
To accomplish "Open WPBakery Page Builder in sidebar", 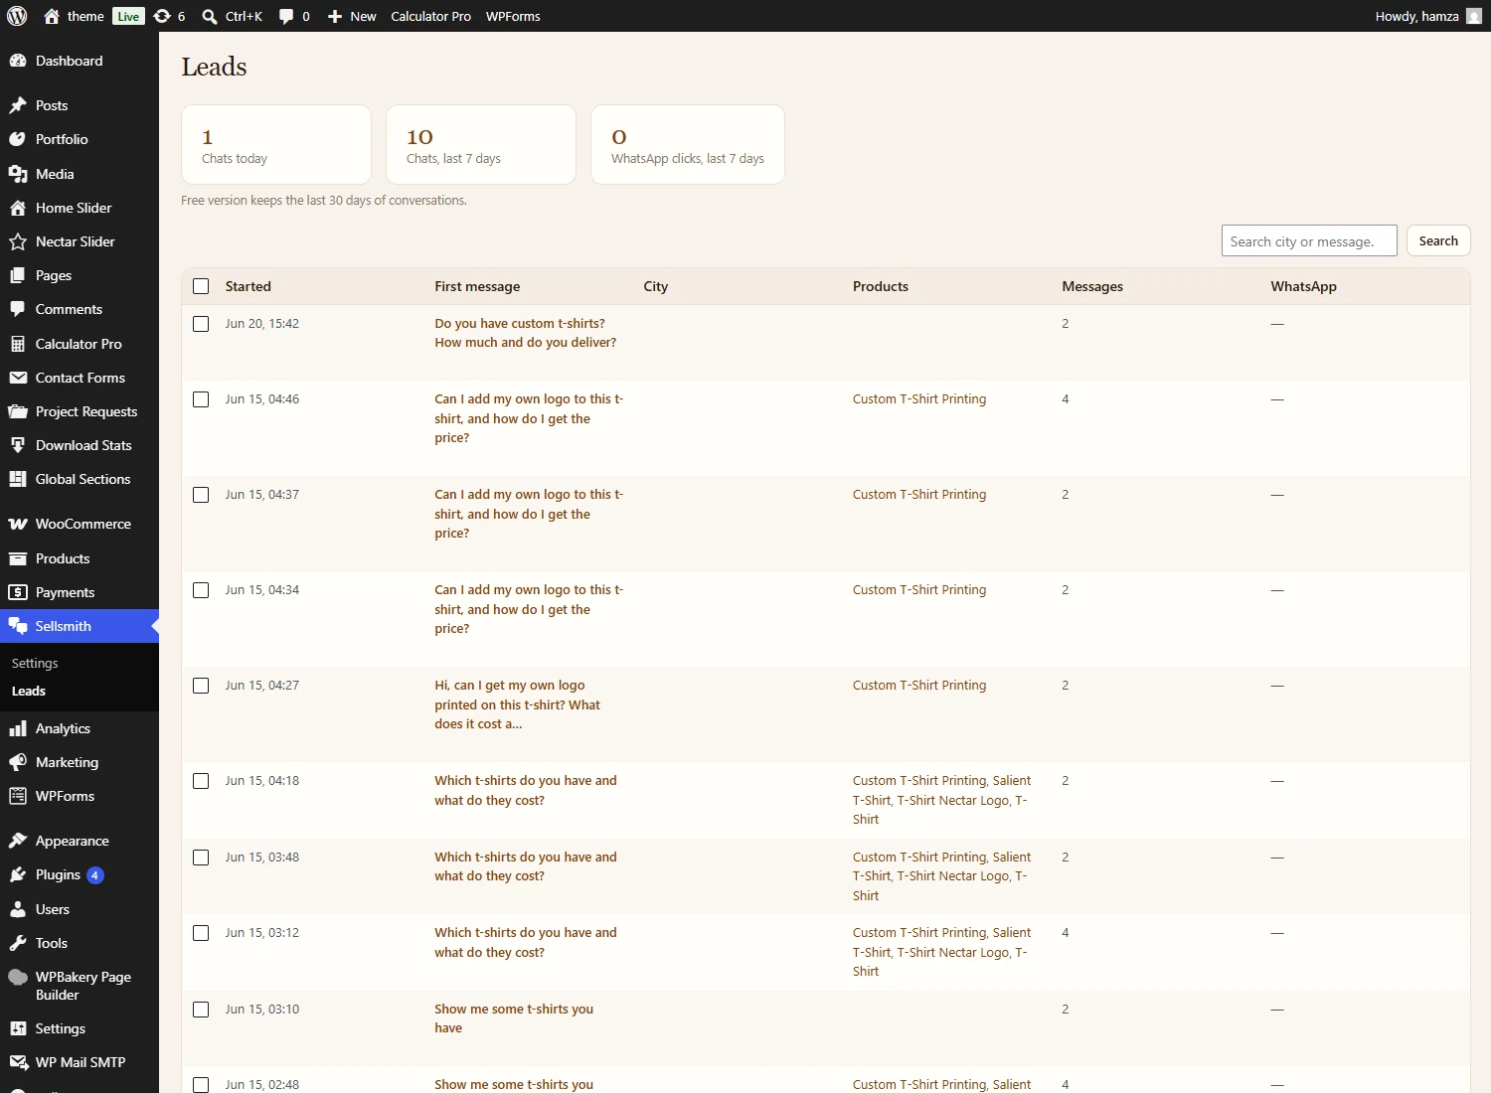I will tap(83, 986).
